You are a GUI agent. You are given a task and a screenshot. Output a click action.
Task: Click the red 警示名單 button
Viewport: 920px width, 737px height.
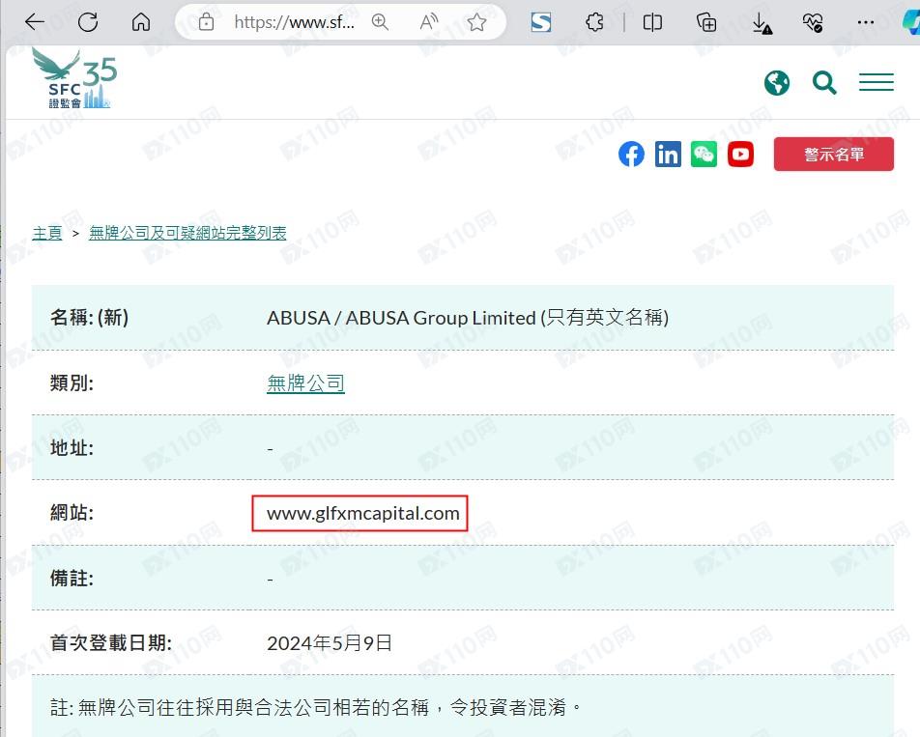pyautogui.click(x=834, y=155)
